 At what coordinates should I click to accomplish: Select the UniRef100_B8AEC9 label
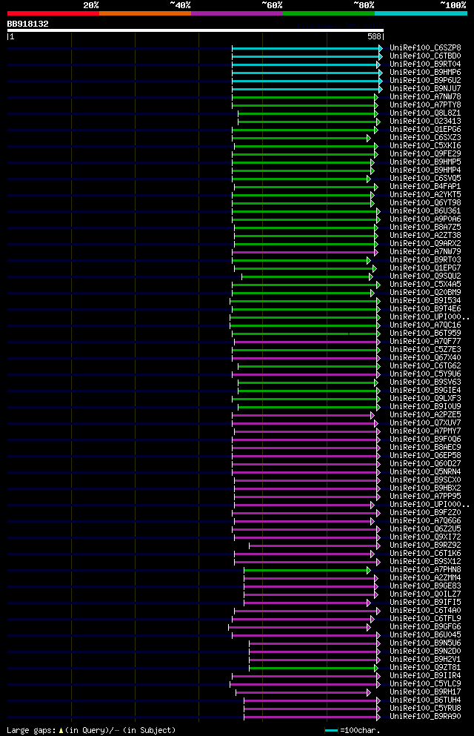[x=425, y=448]
